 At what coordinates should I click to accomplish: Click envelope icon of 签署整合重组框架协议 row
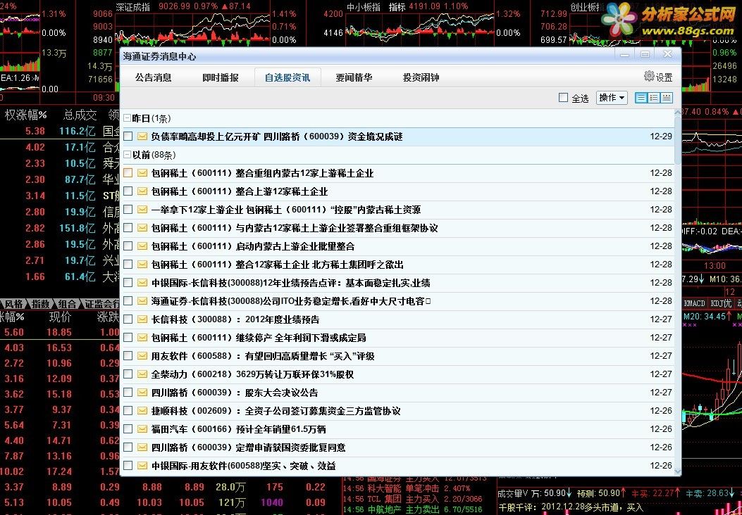pyautogui.click(x=142, y=228)
